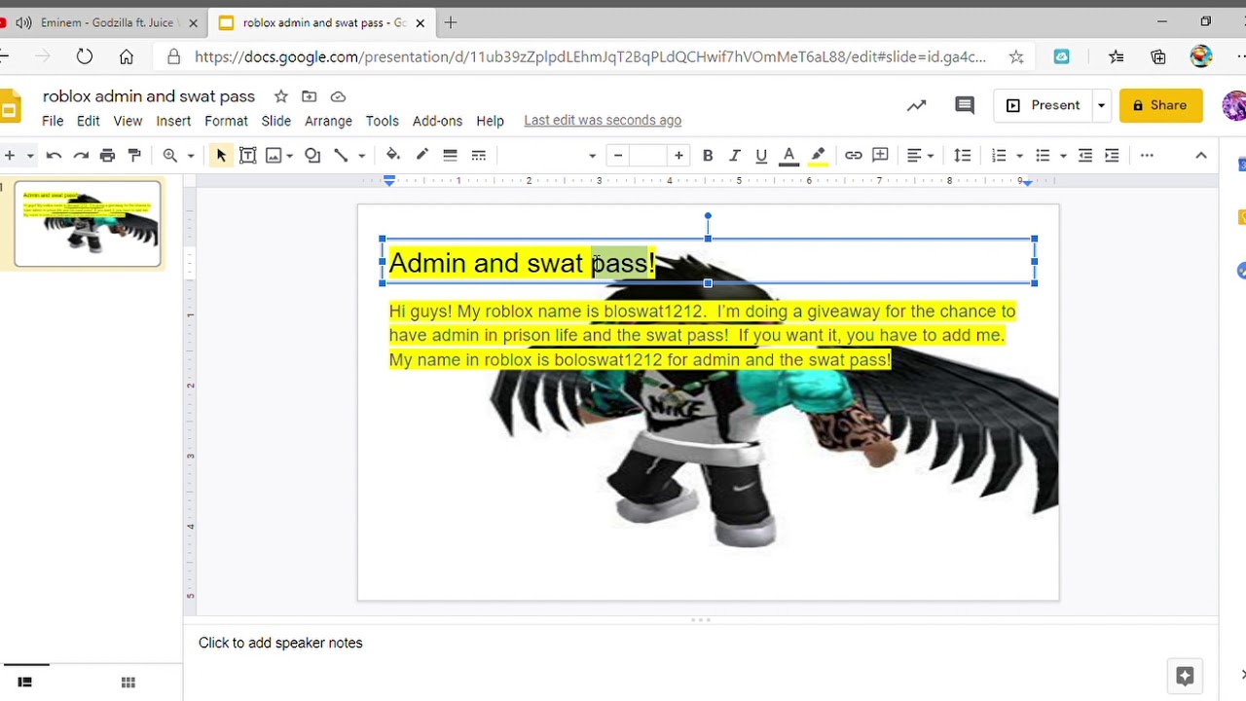
Task: Choose the Select arrow cursor tool
Action: point(221,155)
